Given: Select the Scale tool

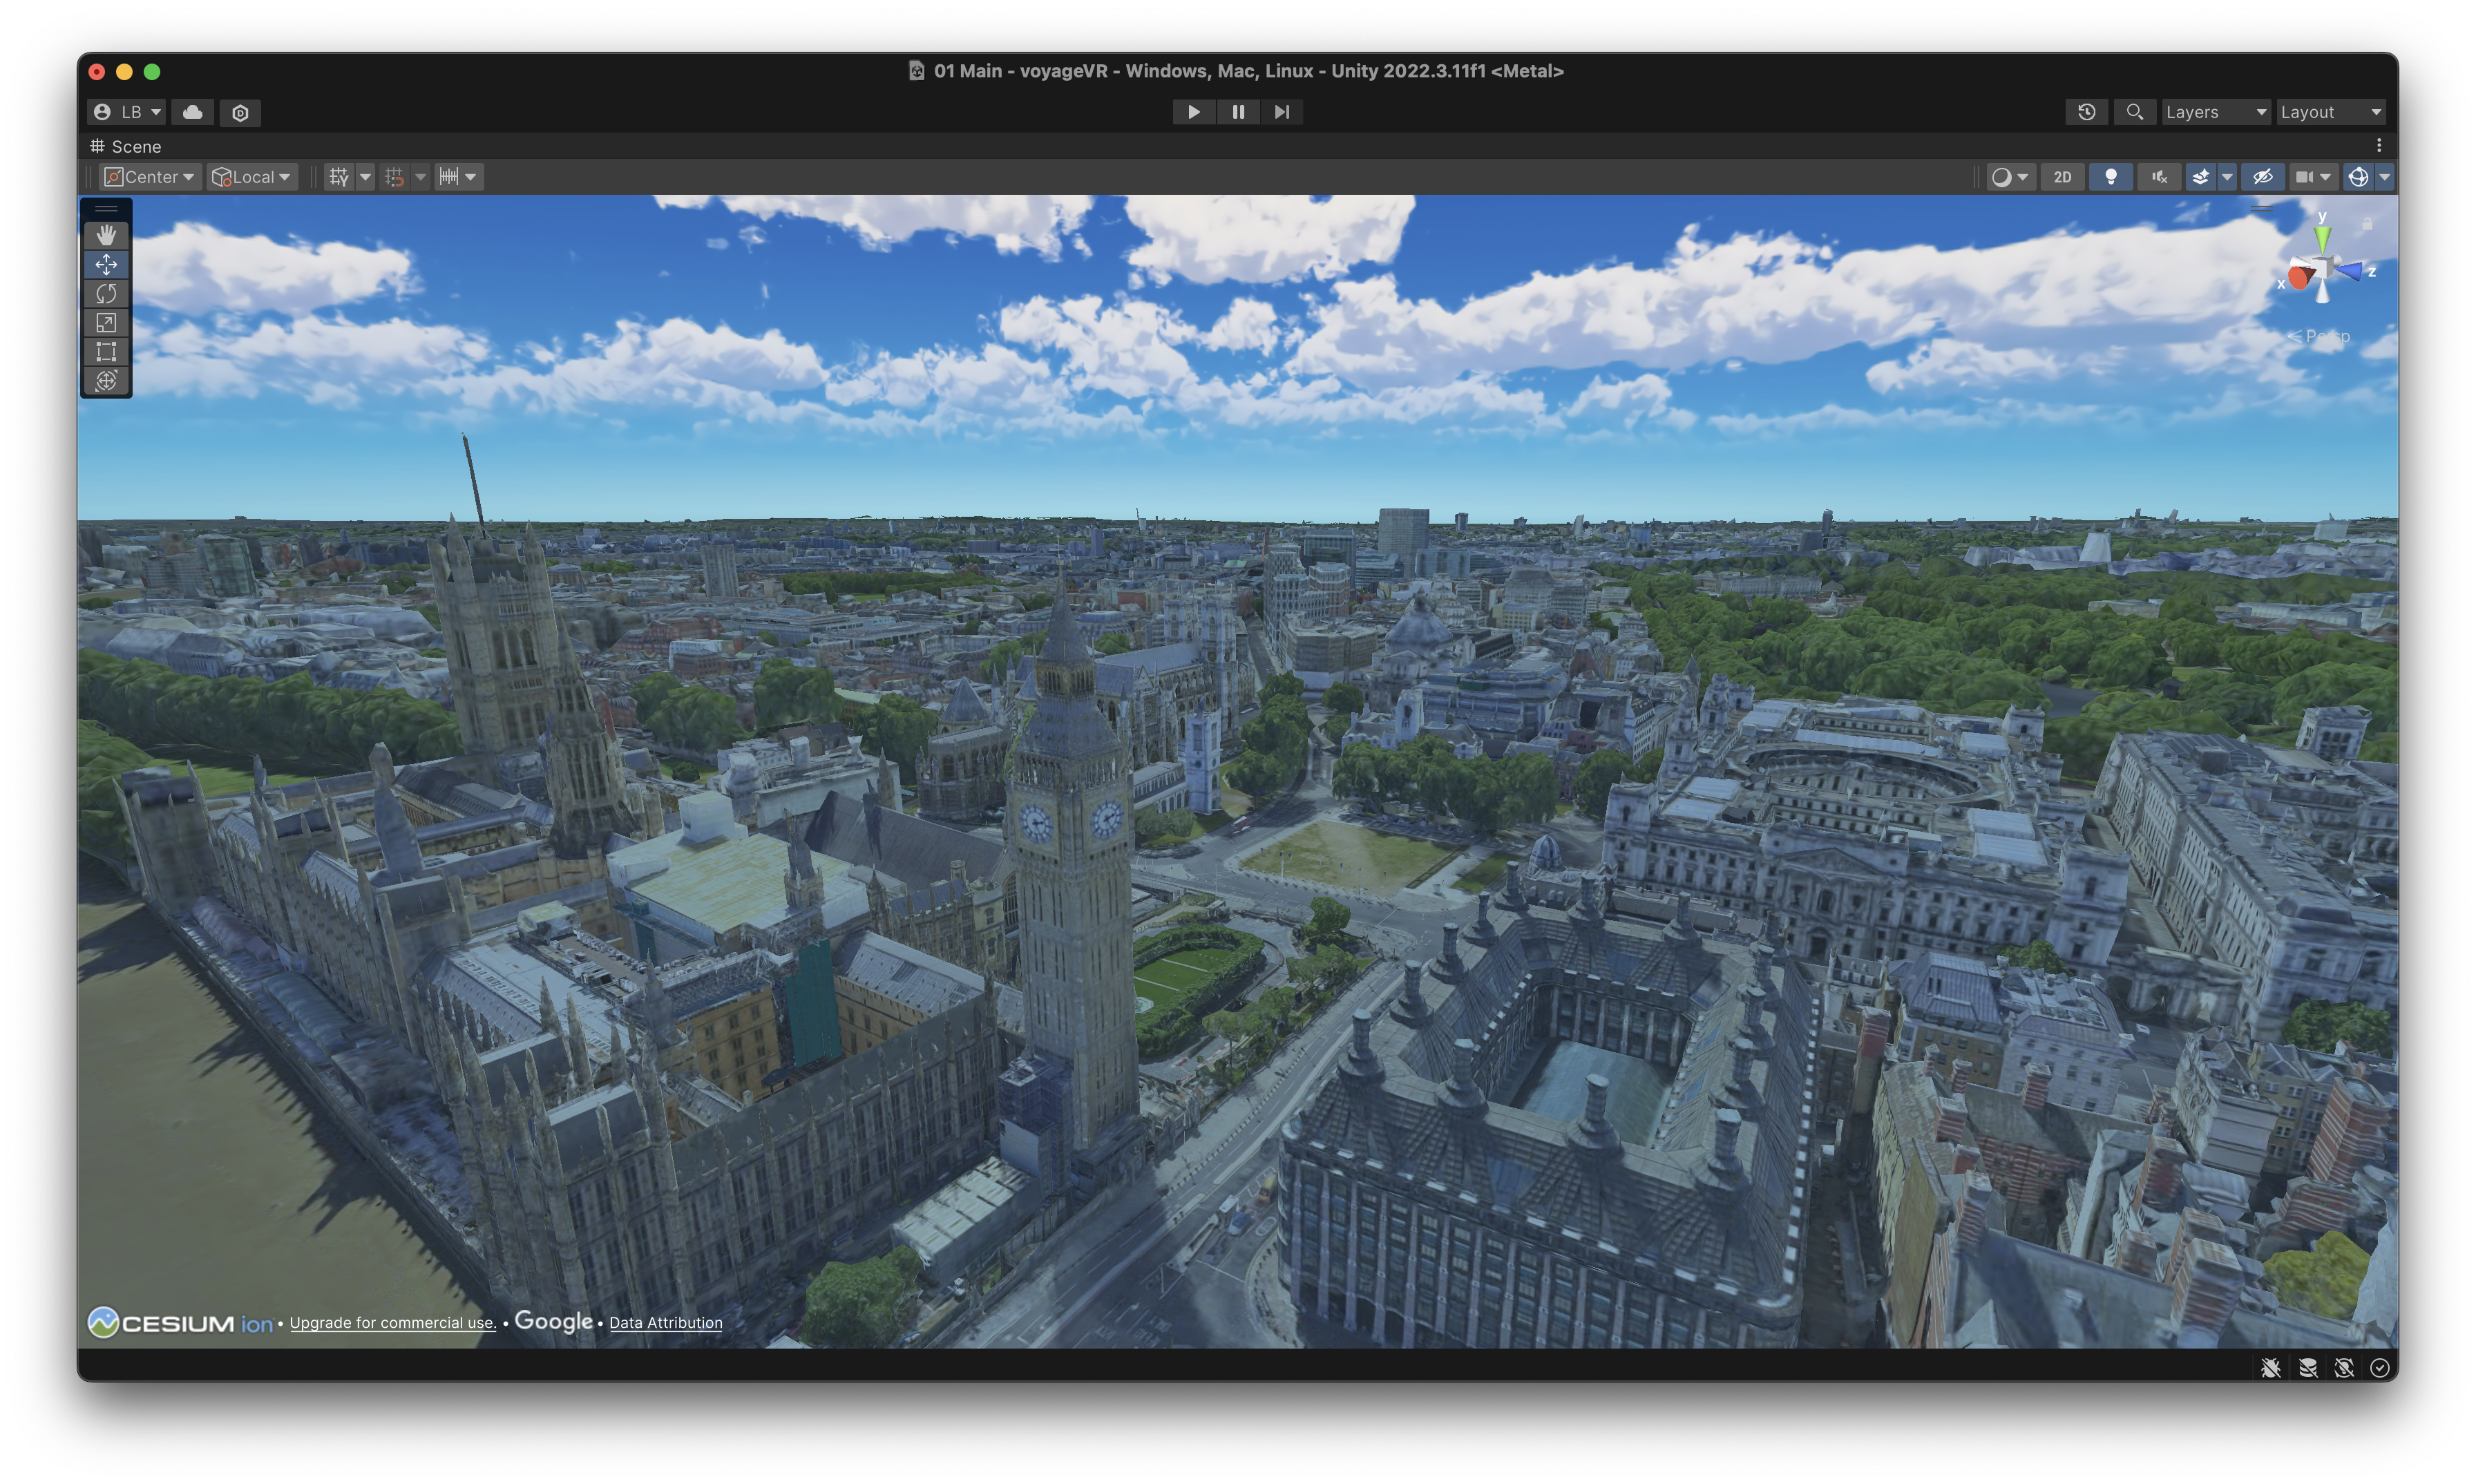Looking at the screenshot, I should tap(106, 323).
